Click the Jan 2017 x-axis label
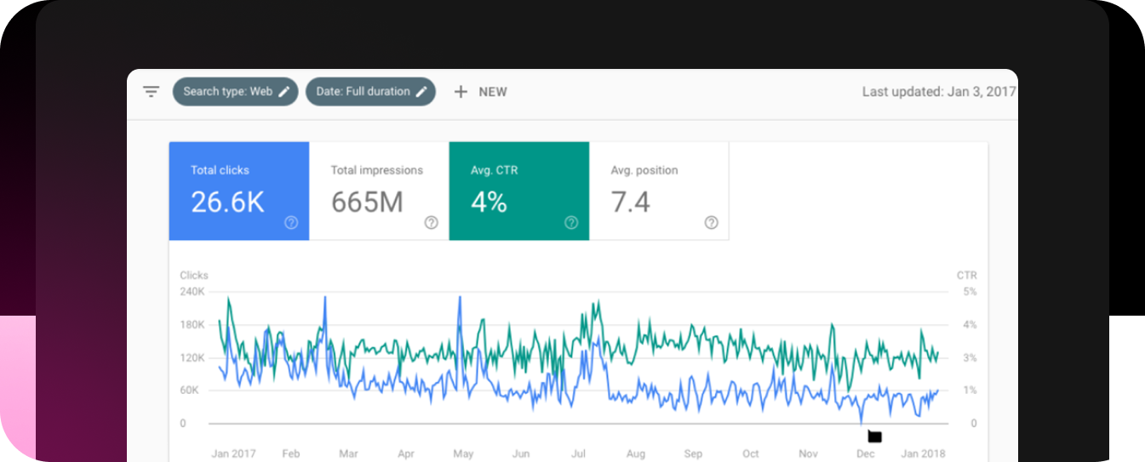The image size is (1145, 462). click(233, 454)
